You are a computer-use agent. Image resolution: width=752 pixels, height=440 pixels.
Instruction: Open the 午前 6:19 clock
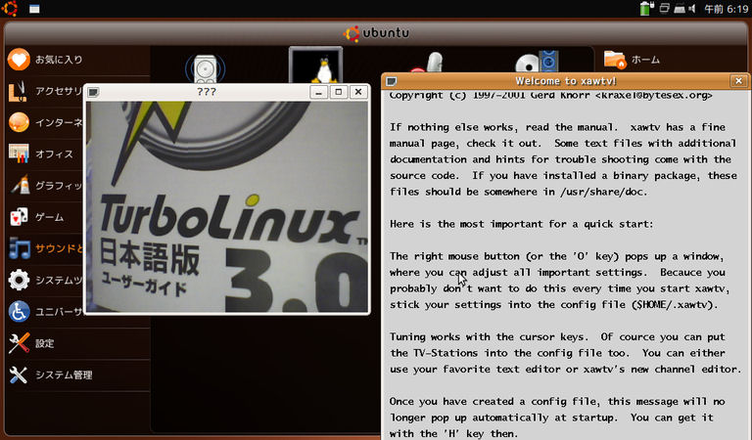pos(726,9)
